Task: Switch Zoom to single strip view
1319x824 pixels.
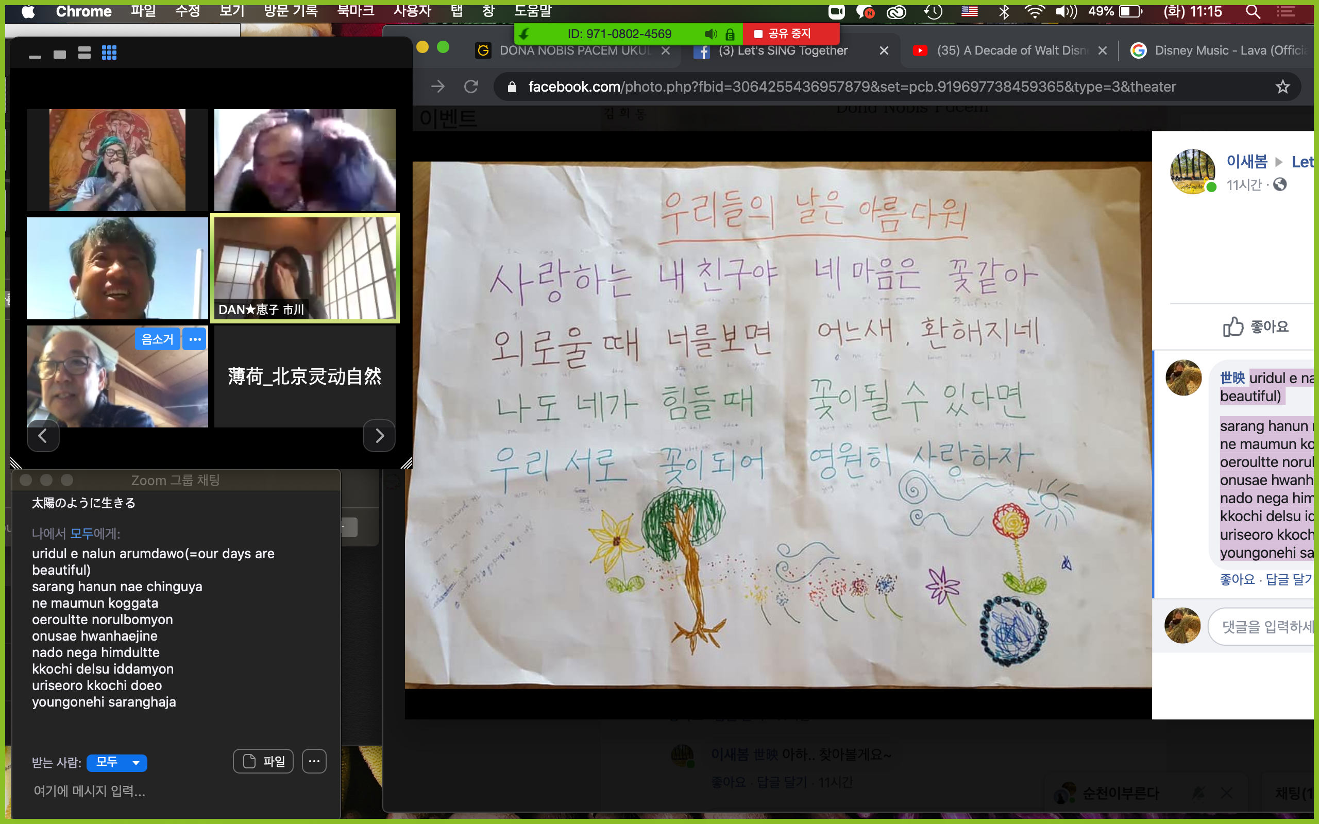Action: click(x=60, y=54)
